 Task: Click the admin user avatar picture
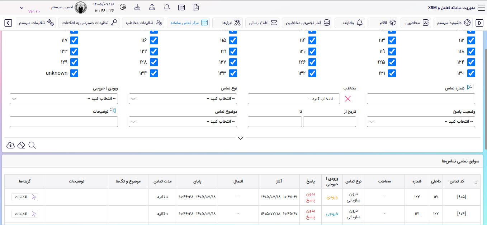81,7
